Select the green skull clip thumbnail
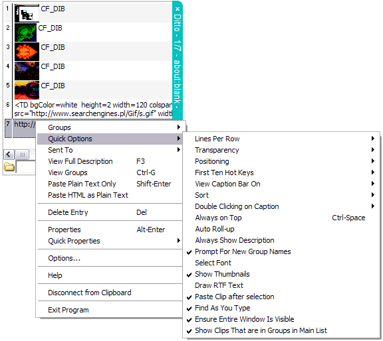This screenshot has height=341, width=383. [x=25, y=33]
